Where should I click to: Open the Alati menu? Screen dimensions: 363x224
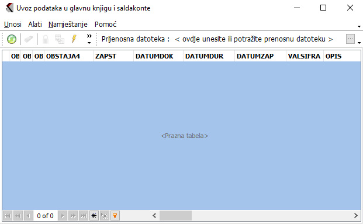[x=35, y=25]
